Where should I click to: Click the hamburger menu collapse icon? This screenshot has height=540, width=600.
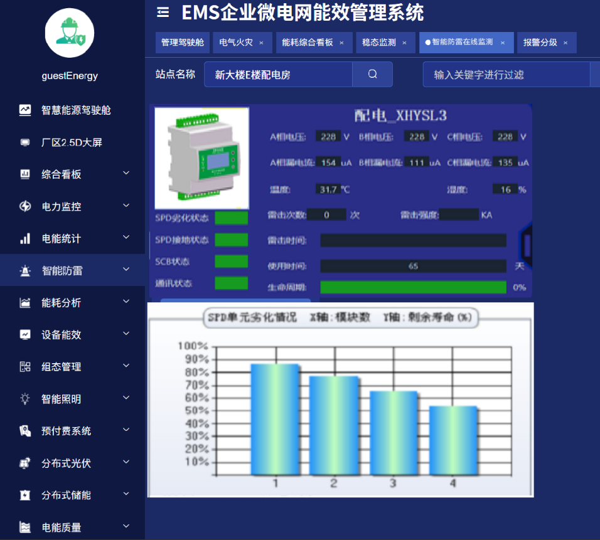coord(163,13)
